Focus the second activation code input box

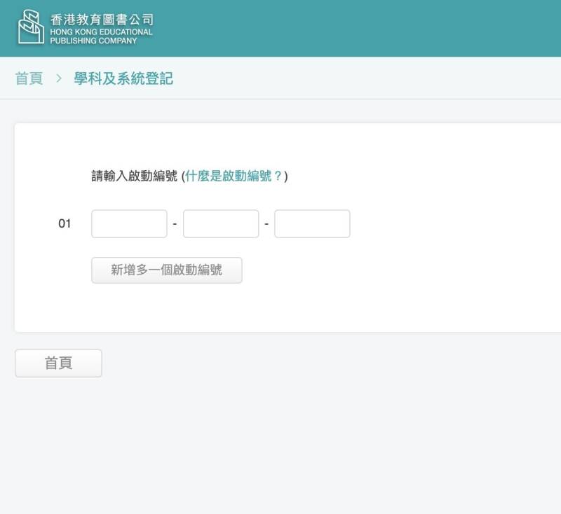(221, 223)
